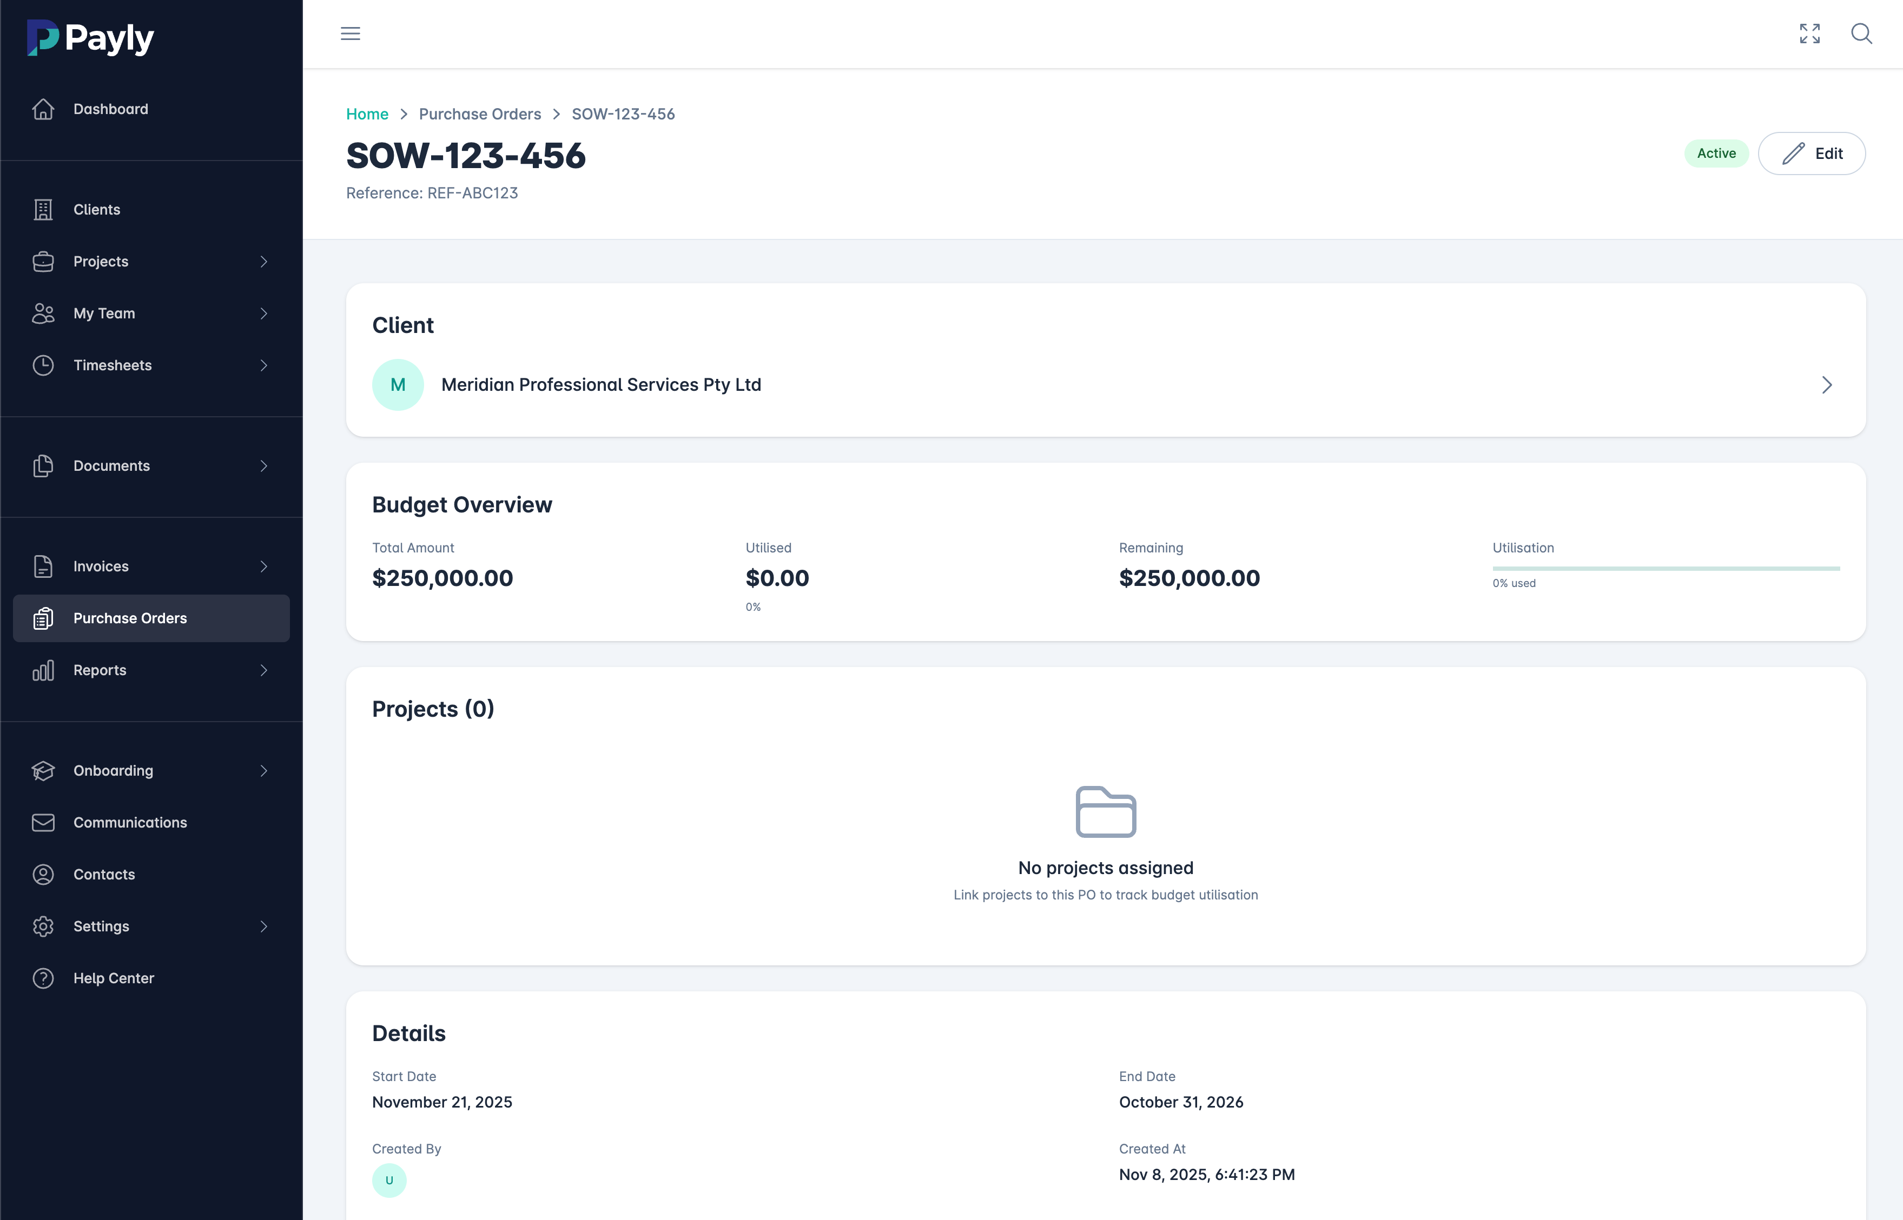Open the Documents section icon
Screen dimensions: 1903x1220
coord(44,466)
